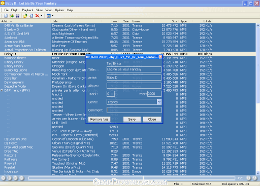Open the dropdown arrow beside the red X
The height and width of the screenshot is (186, 260).
tap(42, 16)
